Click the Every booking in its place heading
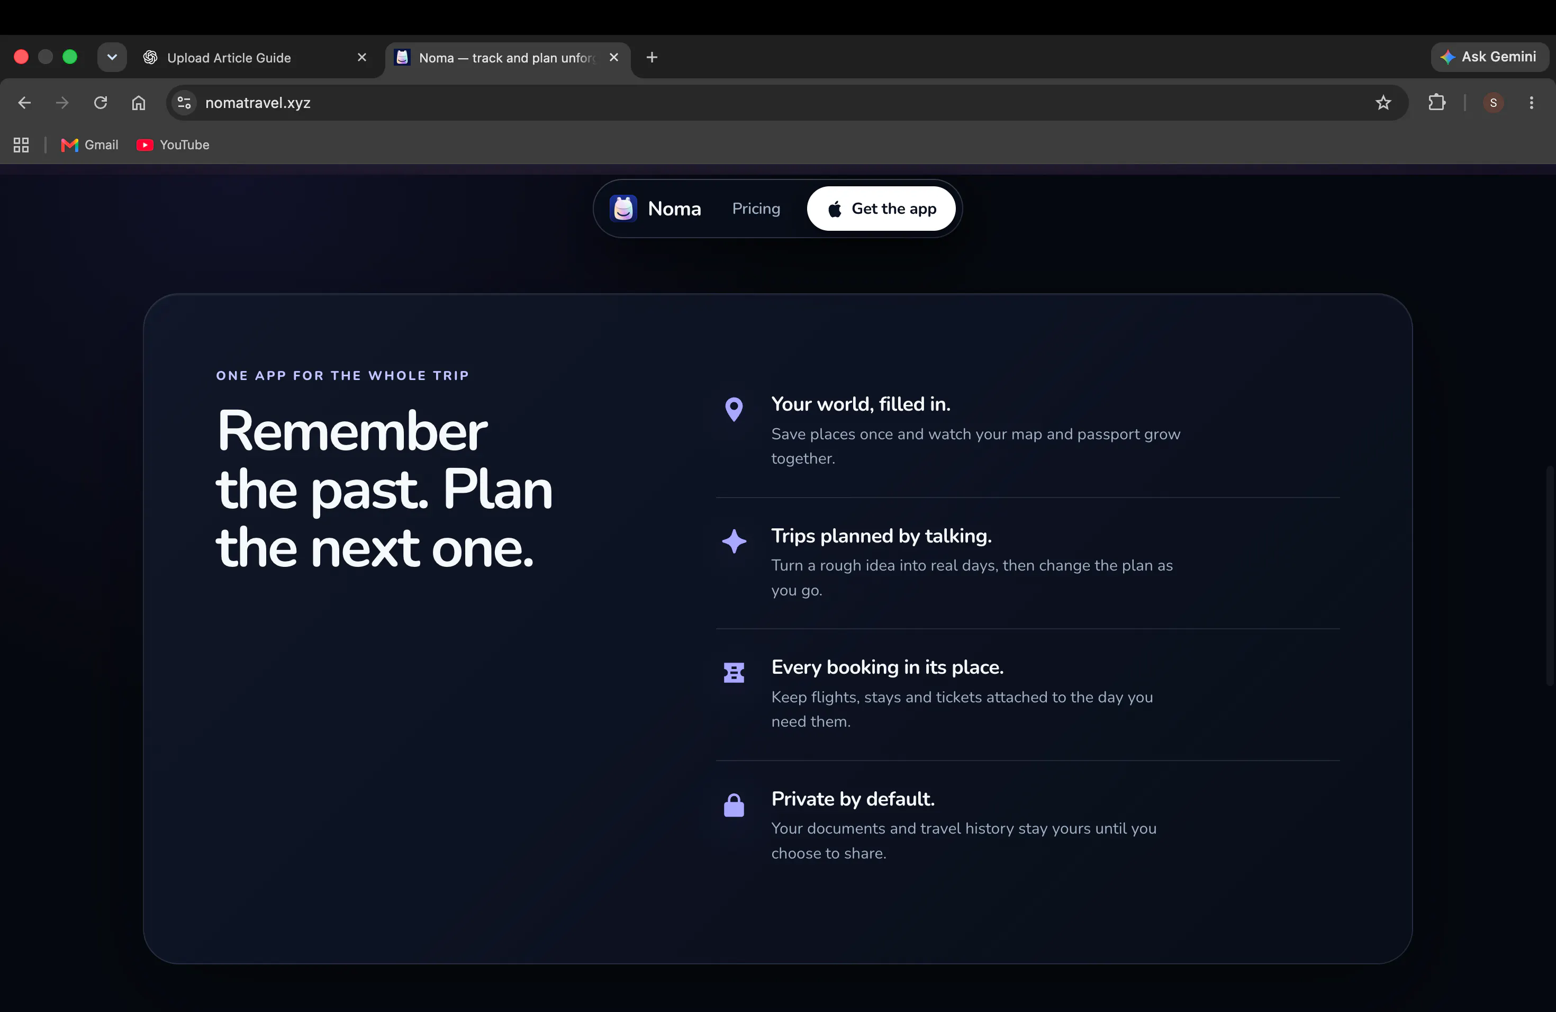Screen dimensions: 1556x1012 tap(886, 667)
